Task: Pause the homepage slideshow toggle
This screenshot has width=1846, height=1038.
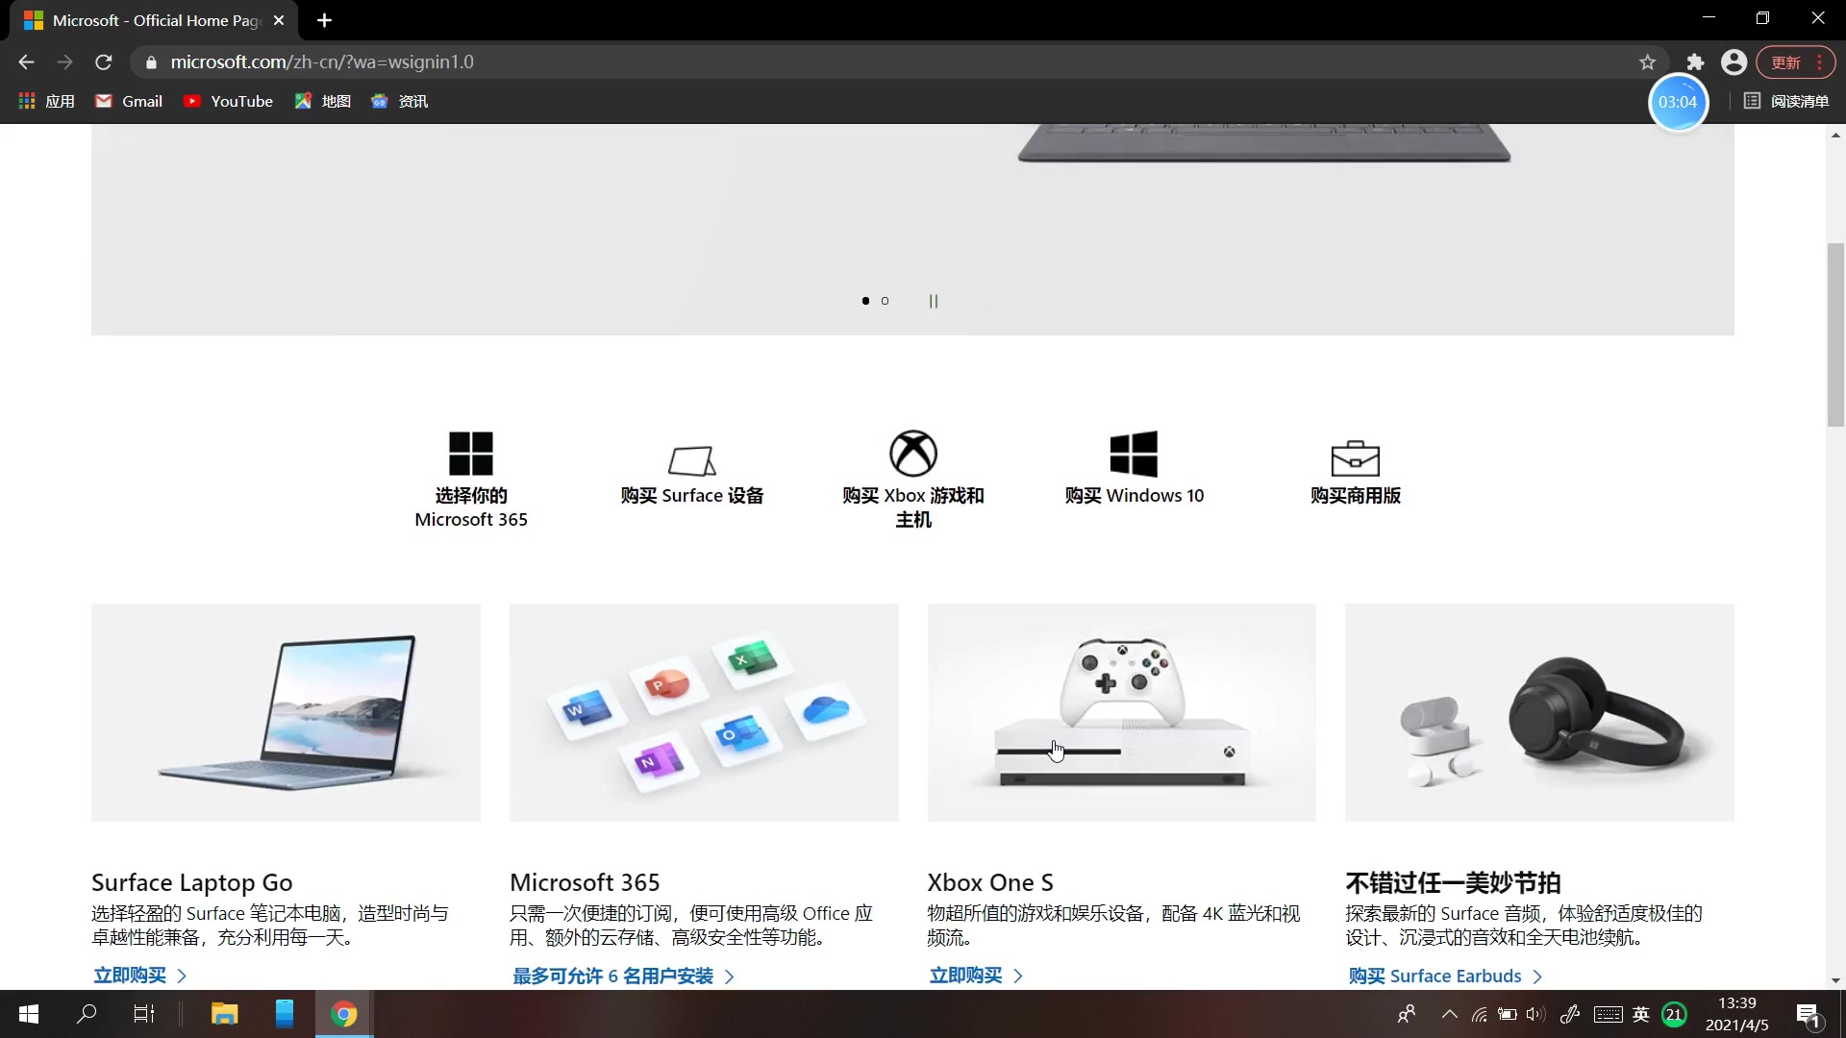Action: point(934,301)
